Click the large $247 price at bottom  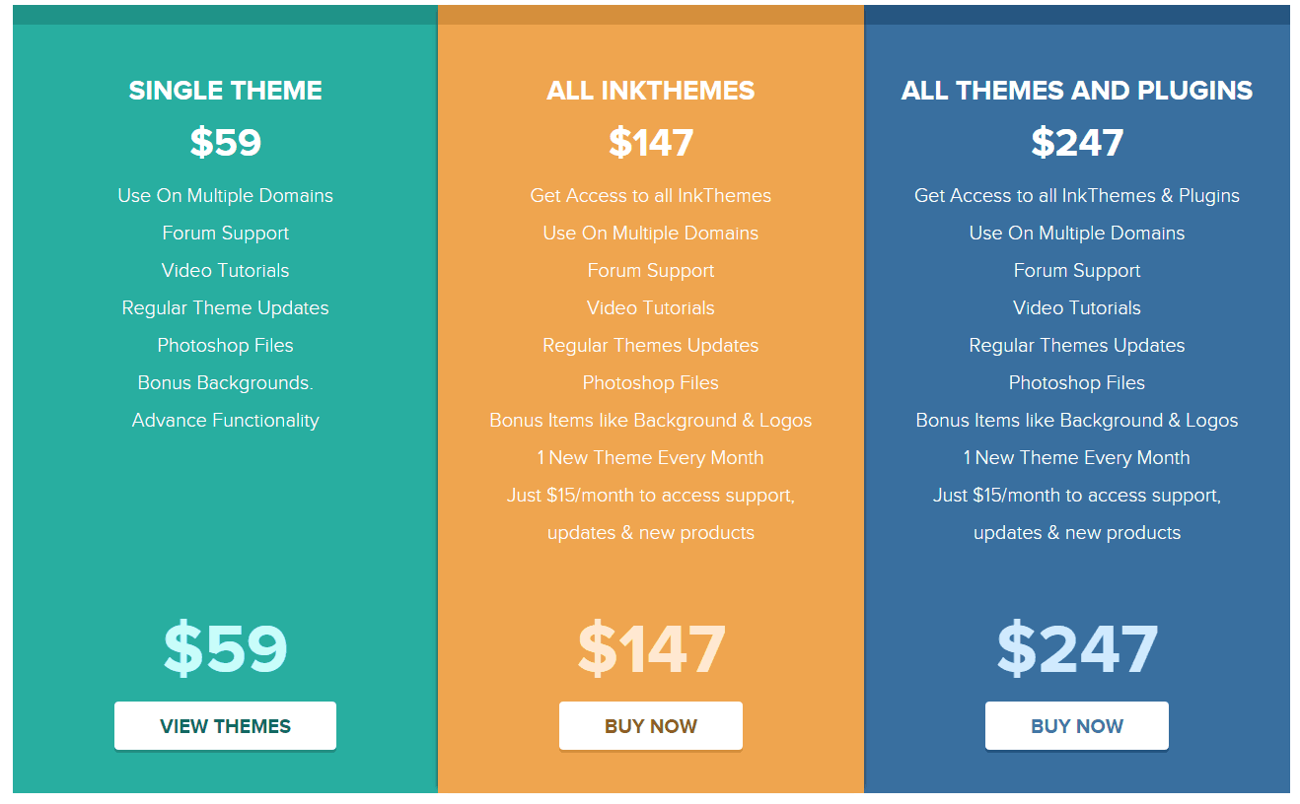click(1077, 648)
